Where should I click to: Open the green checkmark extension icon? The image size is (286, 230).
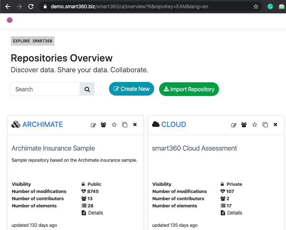282,6
